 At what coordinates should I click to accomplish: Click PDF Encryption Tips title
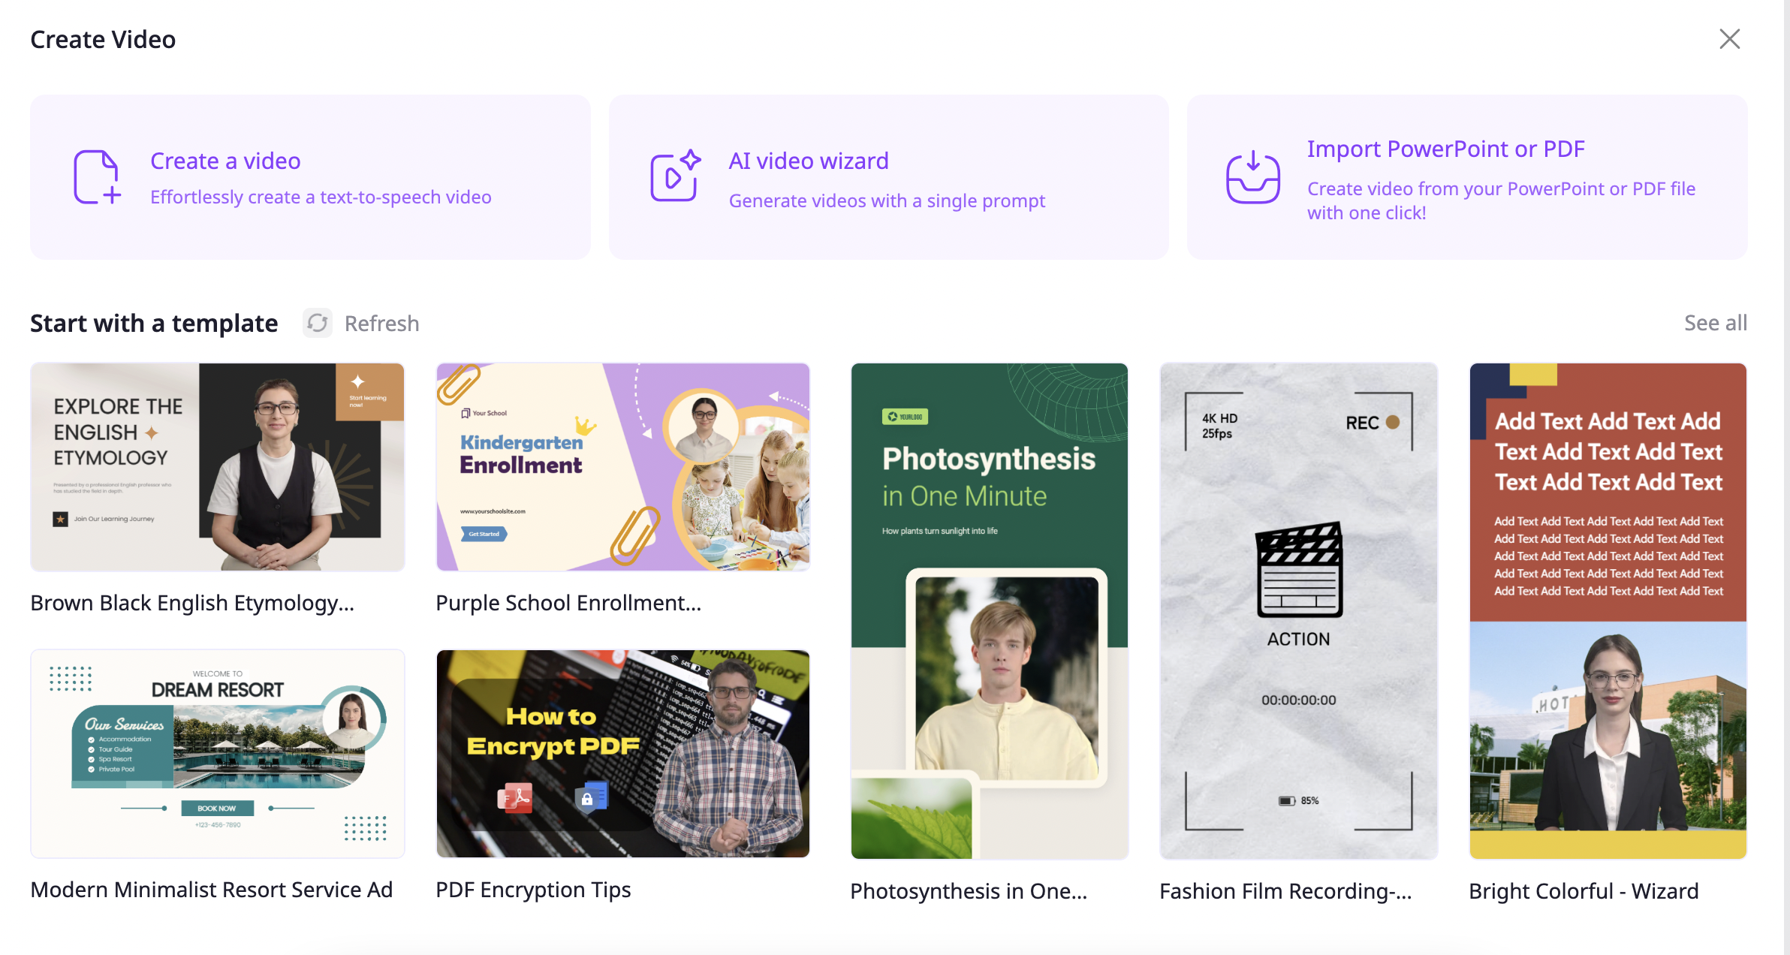coord(533,890)
